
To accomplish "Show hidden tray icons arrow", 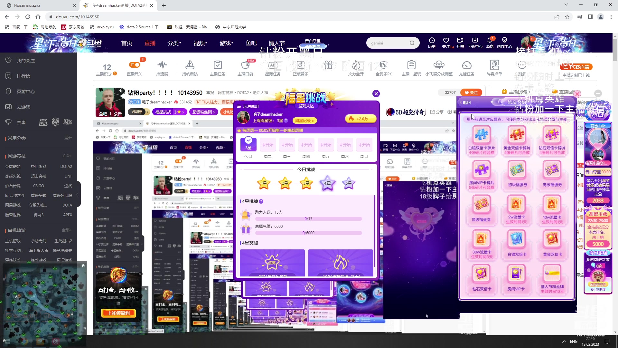I will tap(564, 341).
